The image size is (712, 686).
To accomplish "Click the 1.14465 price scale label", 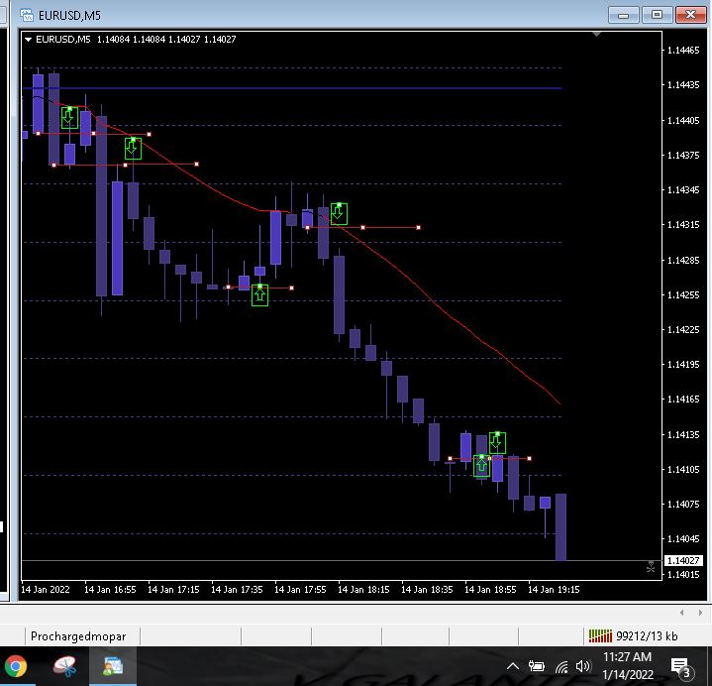I will click(x=683, y=51).
